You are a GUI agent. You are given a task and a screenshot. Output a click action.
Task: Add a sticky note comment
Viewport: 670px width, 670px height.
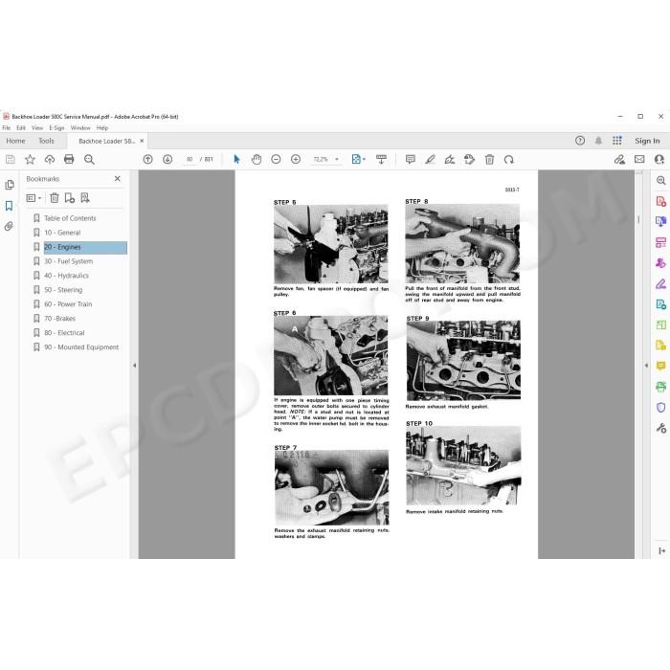(411, 160)
